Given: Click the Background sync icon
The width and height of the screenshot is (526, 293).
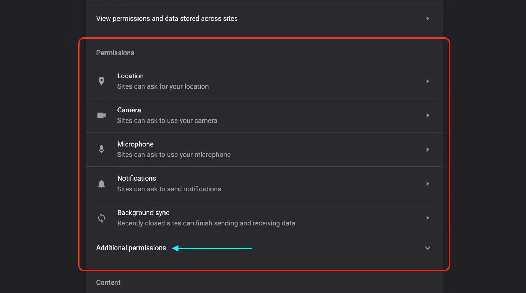Looking at the screenshot, I should [x=101, y=218].
